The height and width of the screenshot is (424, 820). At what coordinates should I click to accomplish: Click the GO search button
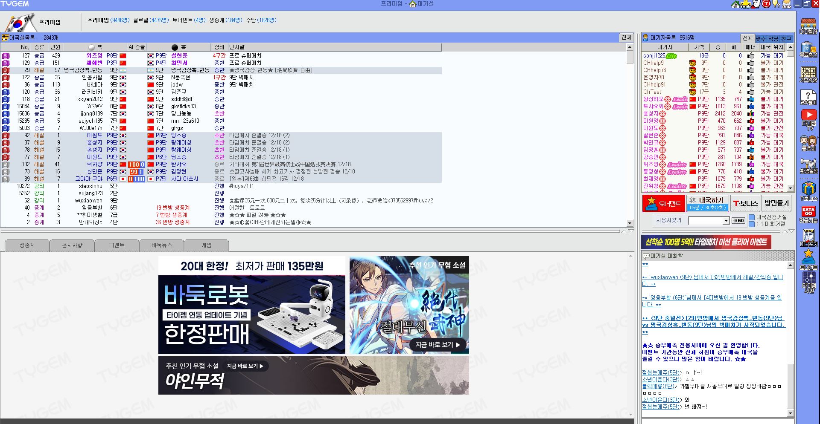click(x=738, y=221)
